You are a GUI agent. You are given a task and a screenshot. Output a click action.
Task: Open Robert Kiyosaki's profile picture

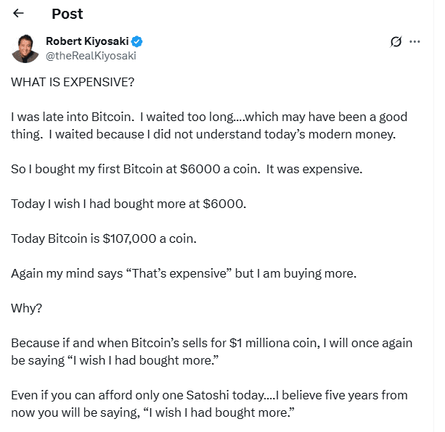(25, 48)
